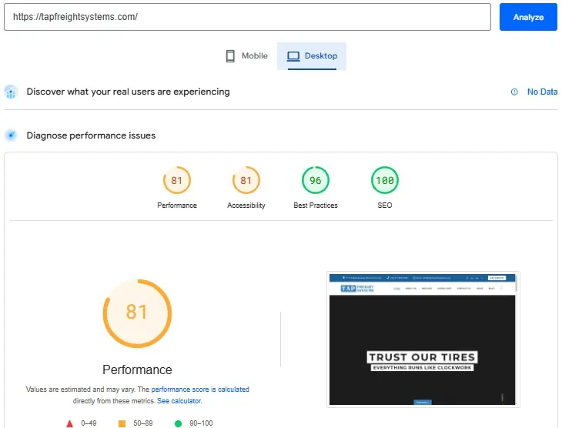Screen dimensions: 562x428
Task: Open the See calculator link
Action: point(179,401)
